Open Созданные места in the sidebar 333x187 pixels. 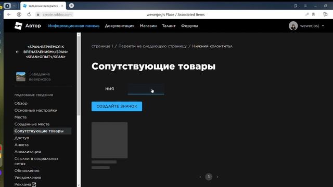click(32, 124)
